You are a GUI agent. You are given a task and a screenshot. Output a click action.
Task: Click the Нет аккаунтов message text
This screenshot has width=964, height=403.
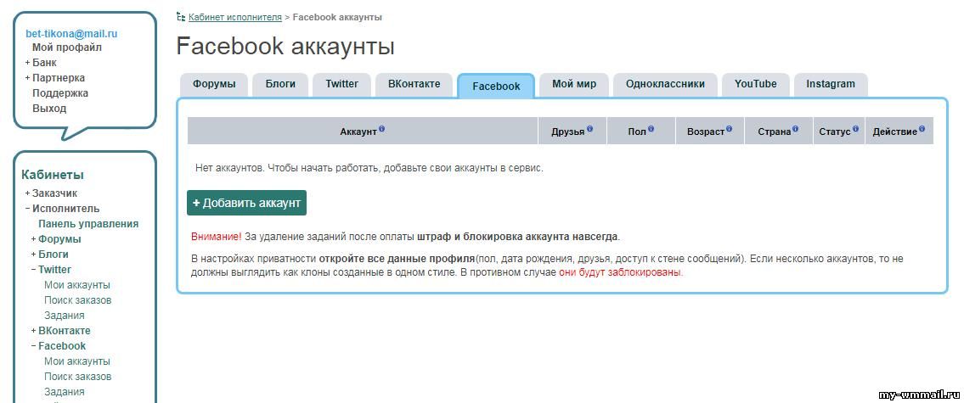tap(369, 168)
